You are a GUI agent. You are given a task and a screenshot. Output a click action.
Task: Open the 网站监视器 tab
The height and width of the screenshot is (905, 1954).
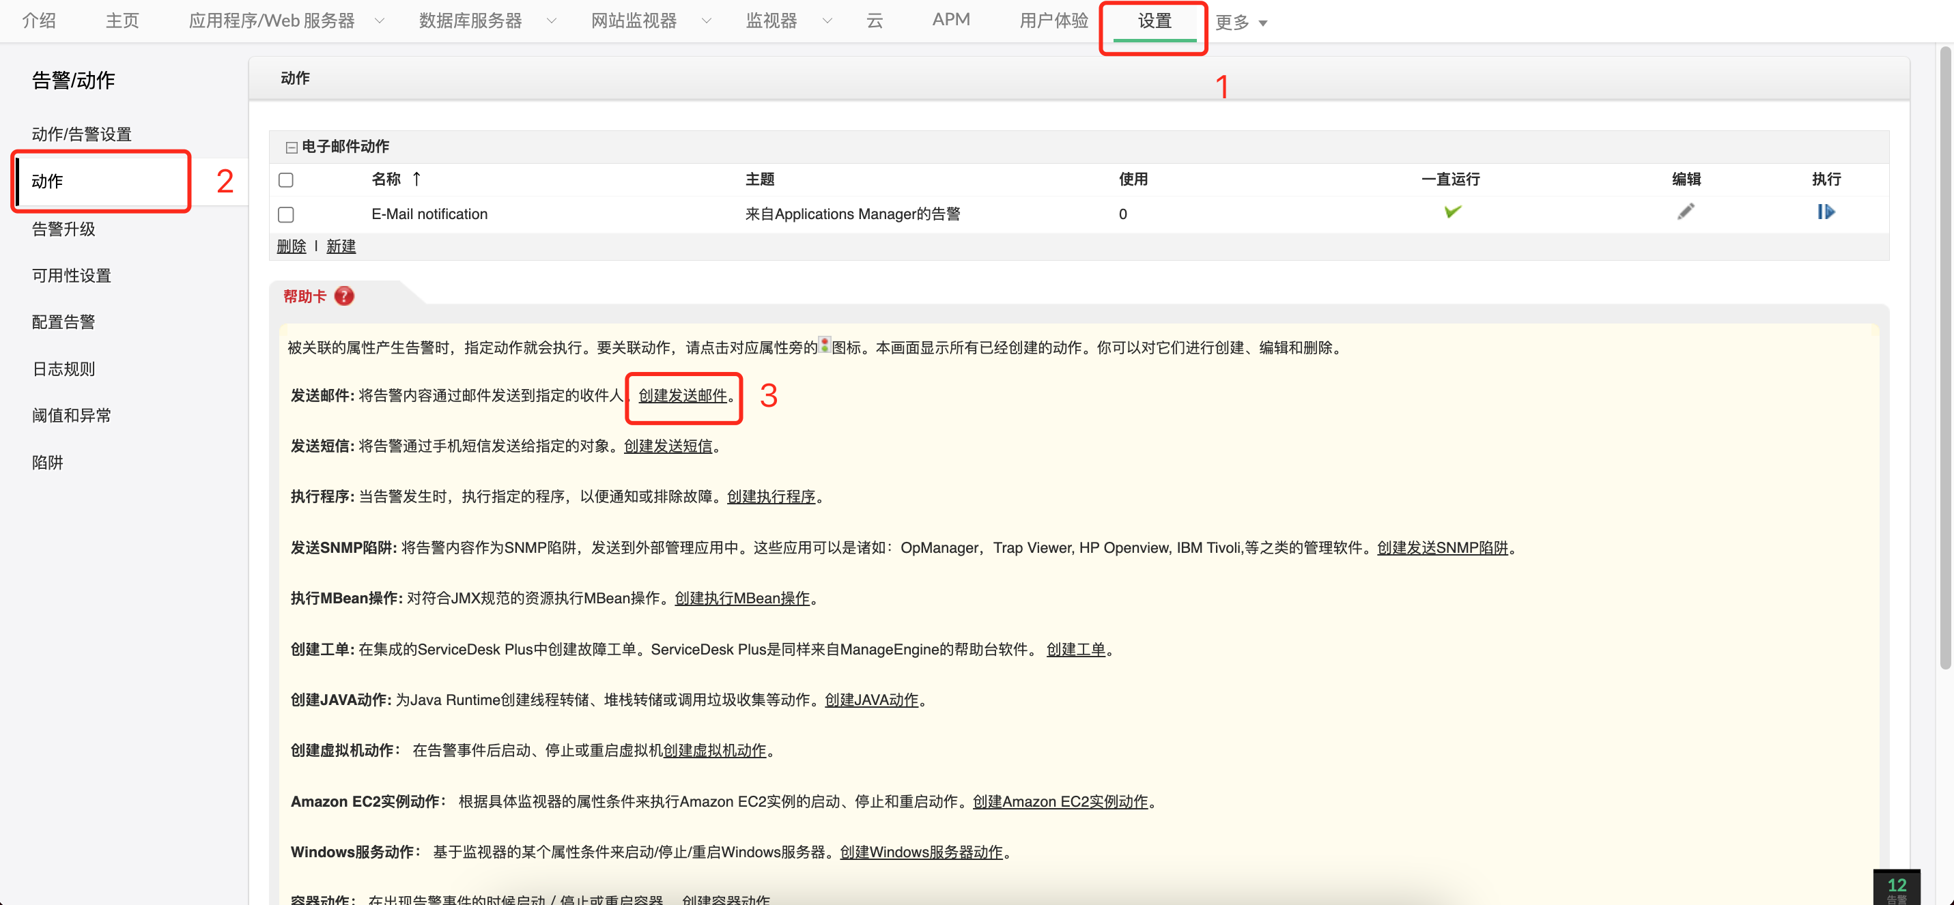[x=634, y=20]
